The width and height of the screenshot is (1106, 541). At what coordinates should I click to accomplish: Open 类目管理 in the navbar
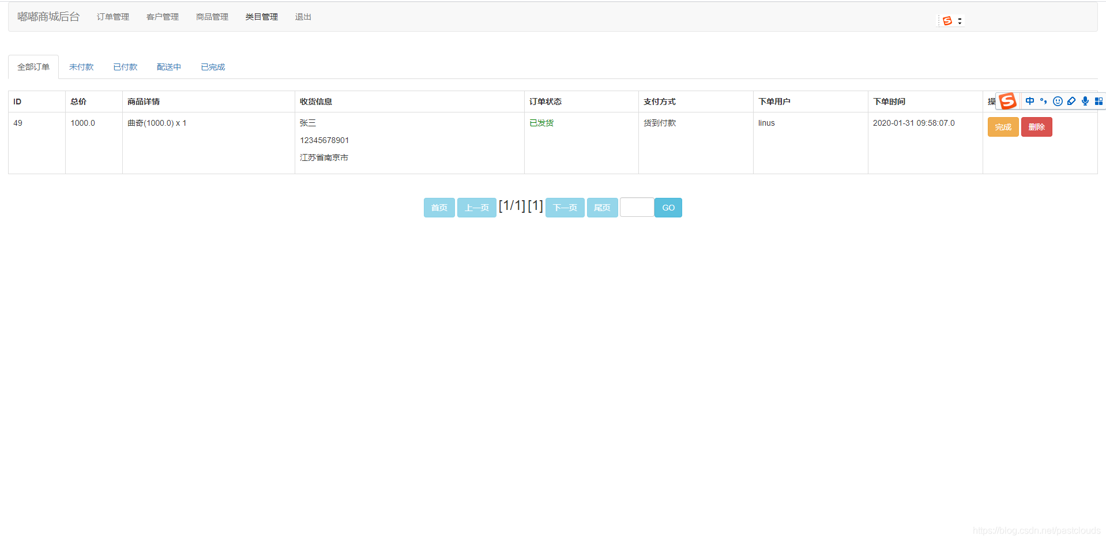[x=262, y=17]
